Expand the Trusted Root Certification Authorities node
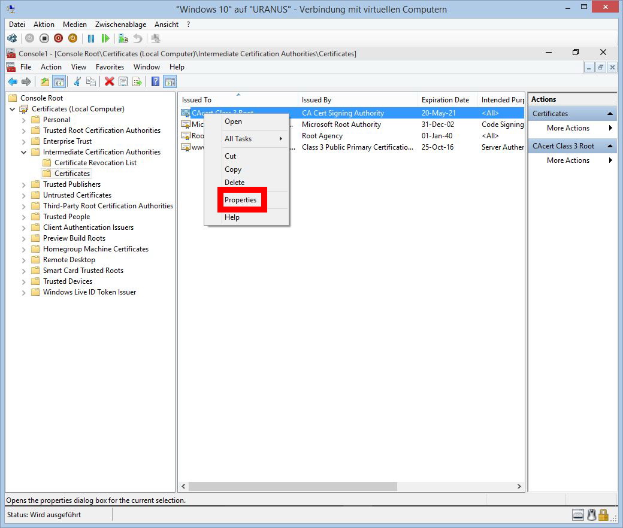 point(24,131)
